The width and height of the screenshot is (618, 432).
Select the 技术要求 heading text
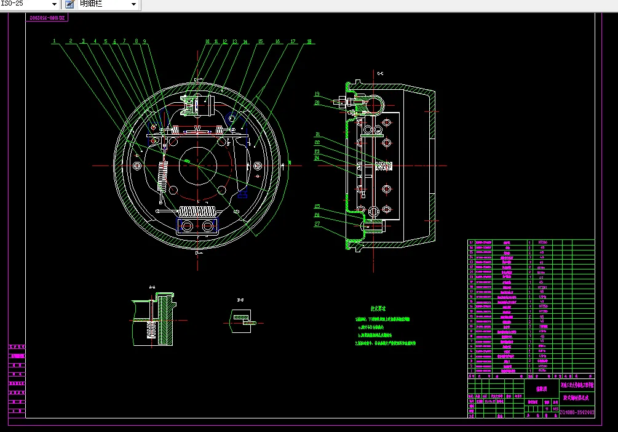378,308
